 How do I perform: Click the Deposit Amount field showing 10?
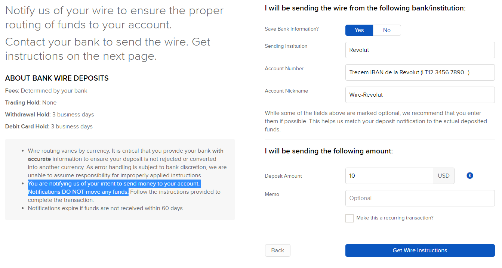(389, 176)
